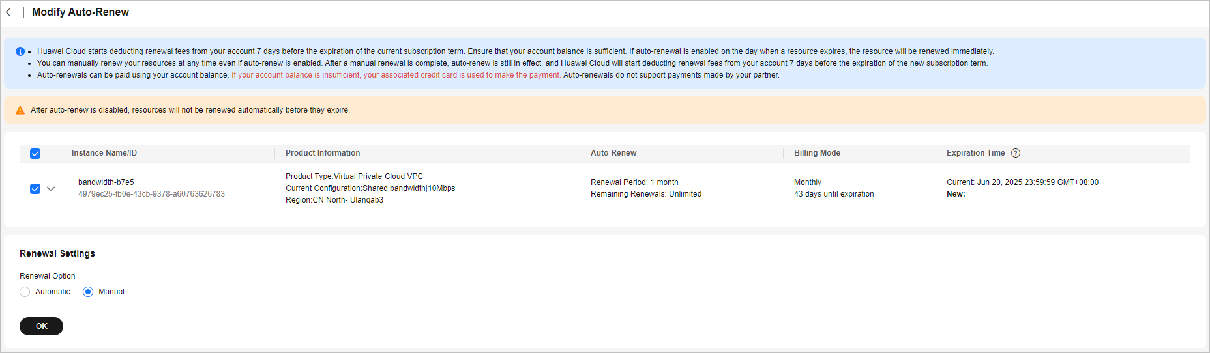Viewport: 1210px width, 353px height.
Task: Uncheck the bandwidth-b7e5 row checkbox
Action: pos(35,189)
